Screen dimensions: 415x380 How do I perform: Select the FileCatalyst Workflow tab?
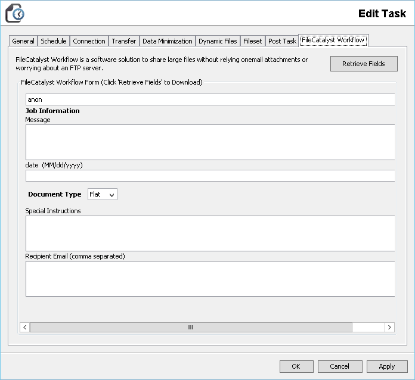point(333,40)
